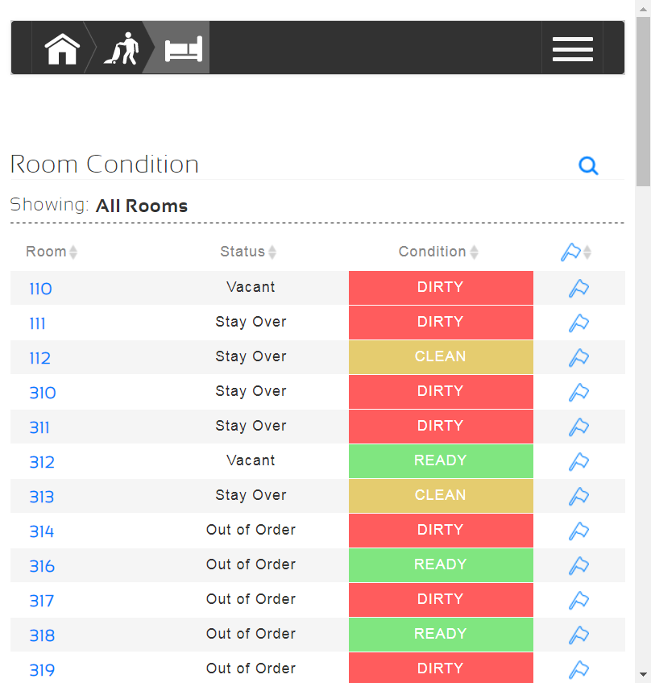Screen dimensions: 651x683
Task: Open the hamburger menu
Action: point(572,48)
